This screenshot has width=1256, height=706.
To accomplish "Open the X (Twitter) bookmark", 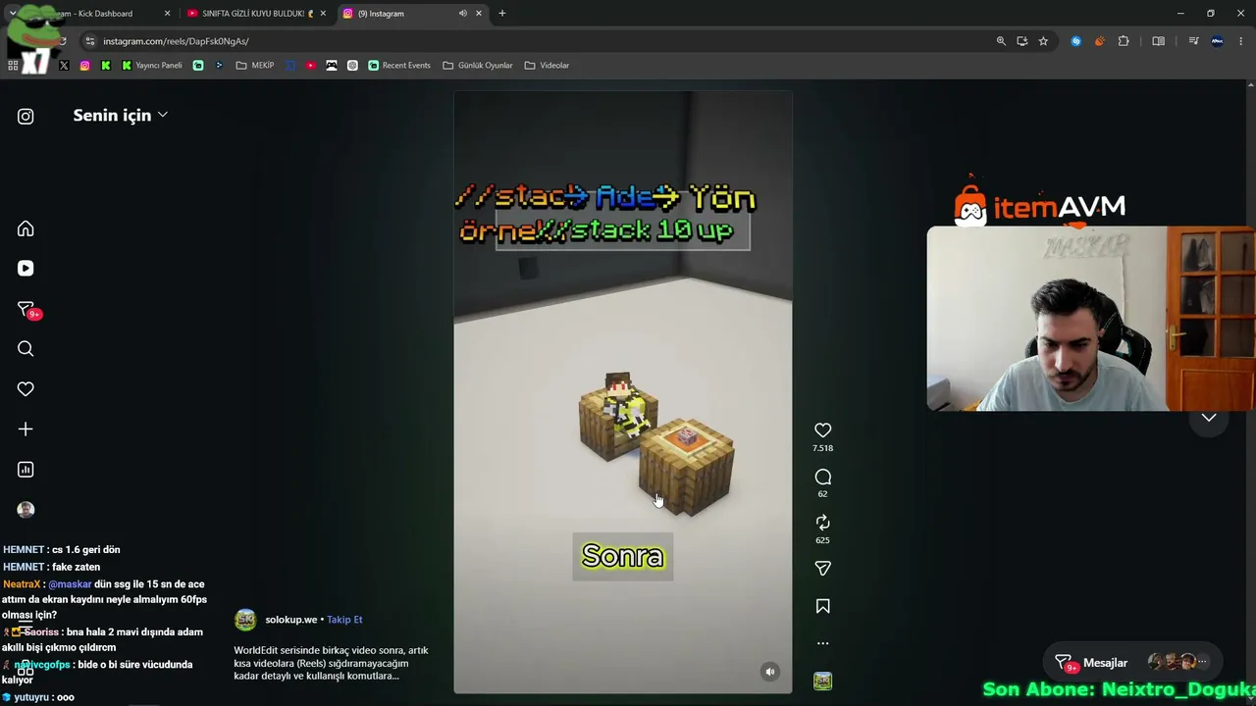I will point(64,66).
